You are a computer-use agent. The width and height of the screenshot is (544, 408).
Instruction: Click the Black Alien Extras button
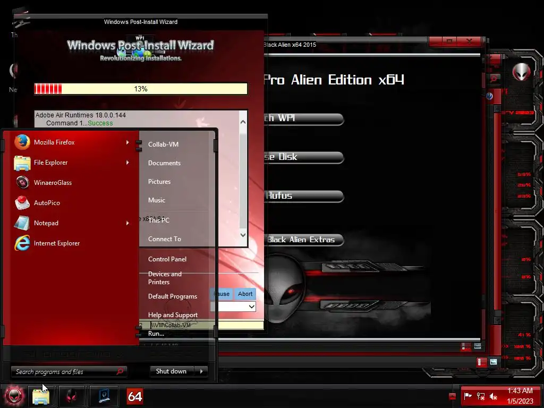pos(304,240)
